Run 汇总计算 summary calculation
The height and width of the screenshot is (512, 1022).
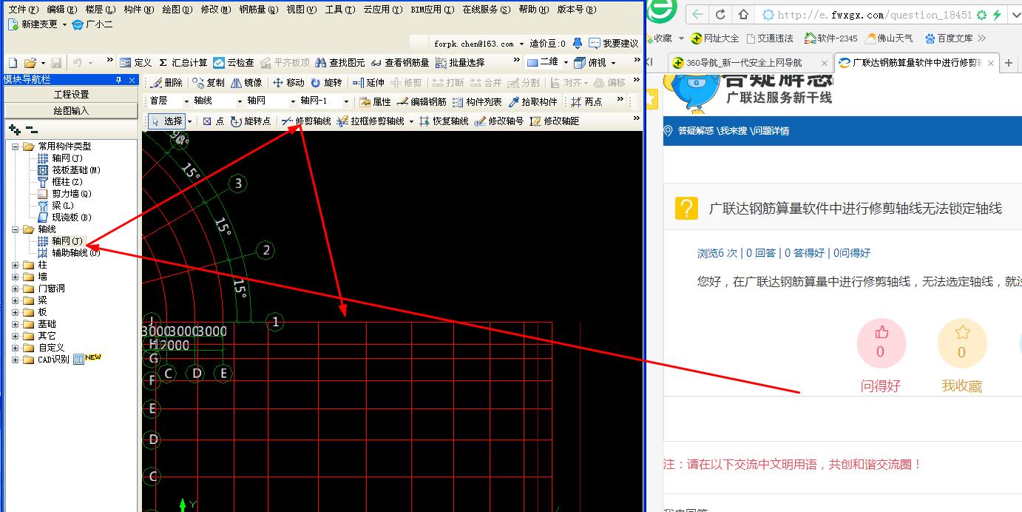point(183,63)
